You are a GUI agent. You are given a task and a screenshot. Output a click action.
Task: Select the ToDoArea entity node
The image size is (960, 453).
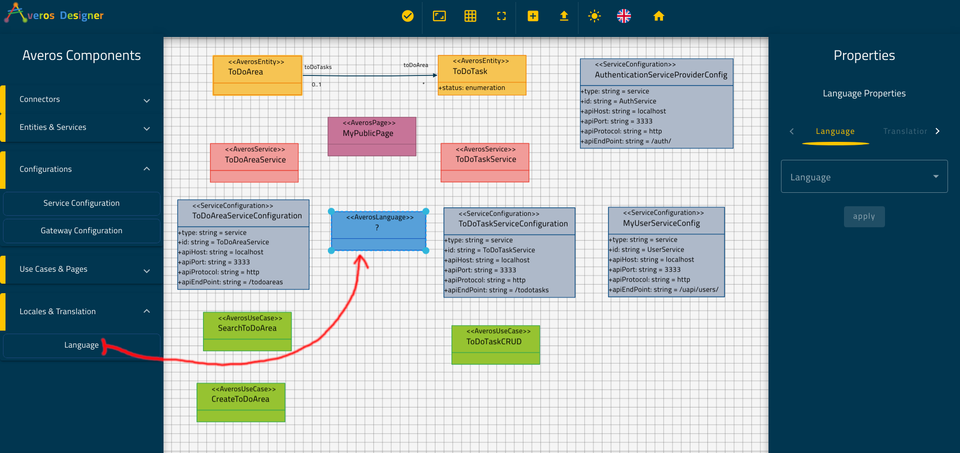pos(257,75)
